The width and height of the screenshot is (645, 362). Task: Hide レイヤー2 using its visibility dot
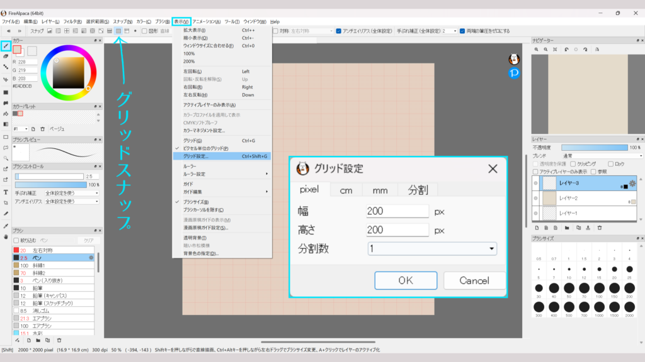[x=535, y=199]
